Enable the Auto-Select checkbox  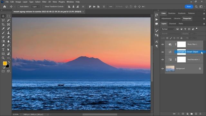click(19, 6)
